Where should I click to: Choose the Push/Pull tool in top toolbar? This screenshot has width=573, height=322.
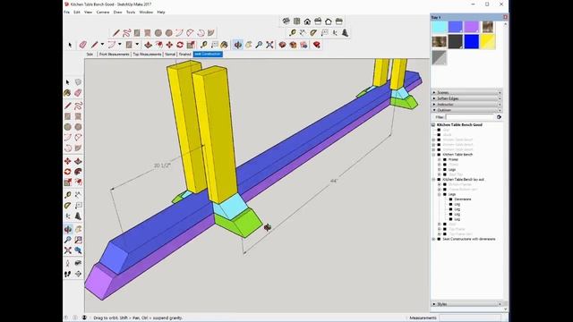(148, 45)
